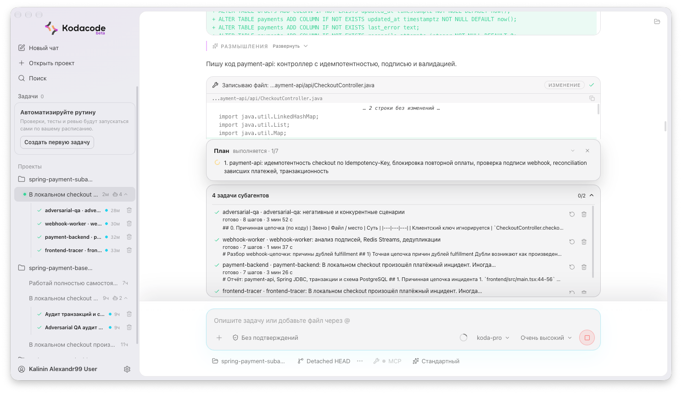
Task: Open Поиск in the sidebar
Action: click(33, 78)
